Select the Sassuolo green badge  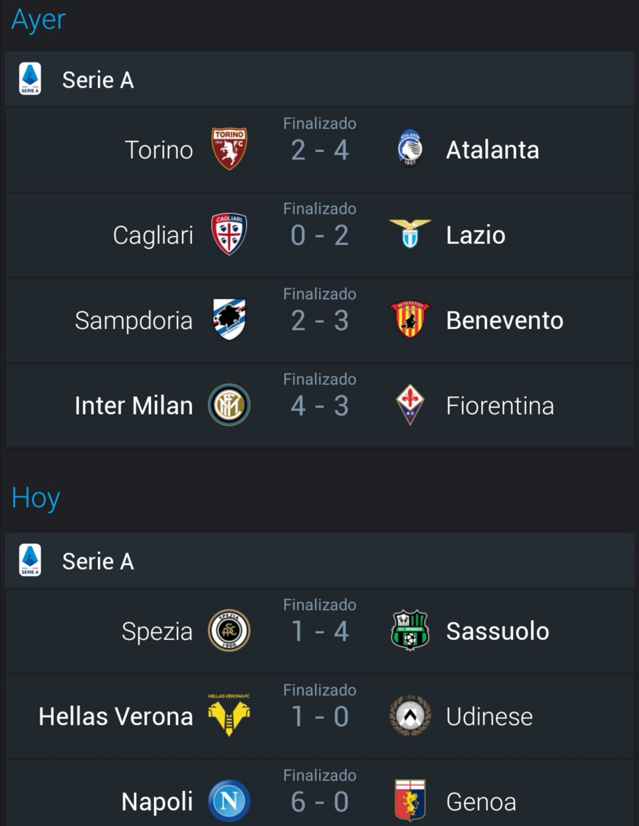pyautogui.click(x=410, y=631)
